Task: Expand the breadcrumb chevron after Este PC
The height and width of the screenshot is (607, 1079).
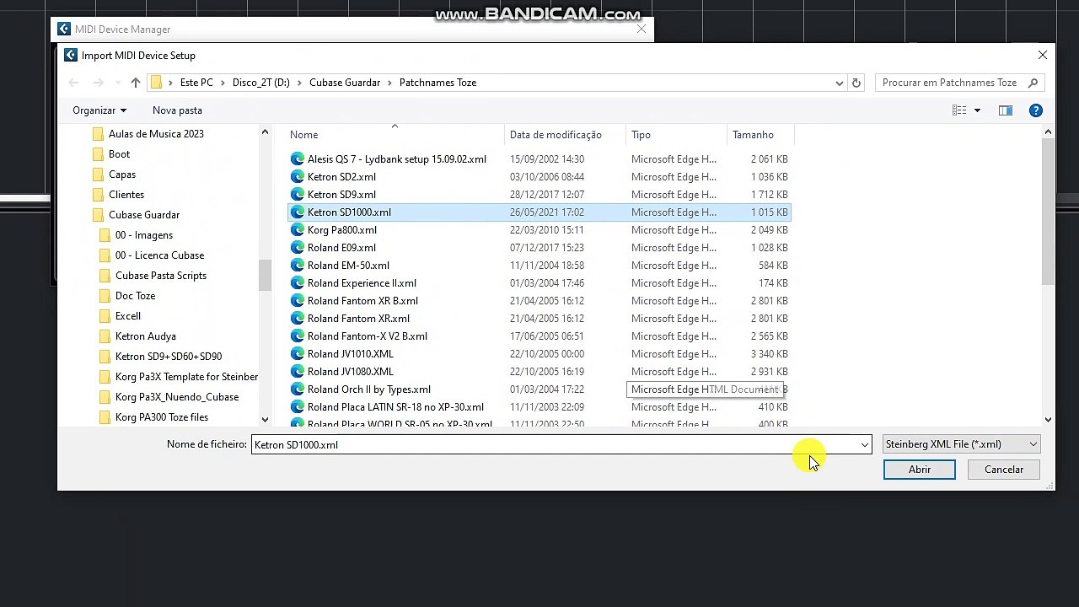Action: click(x=223, y=83)
